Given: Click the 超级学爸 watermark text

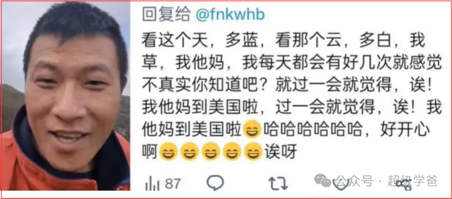Looking at the screenshot, I should tap(413, 180).
